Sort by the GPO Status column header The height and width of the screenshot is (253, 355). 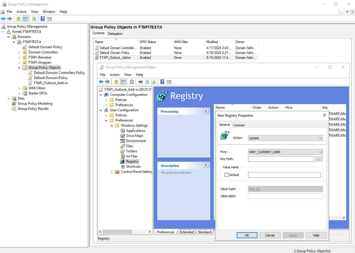coord(155,42)
